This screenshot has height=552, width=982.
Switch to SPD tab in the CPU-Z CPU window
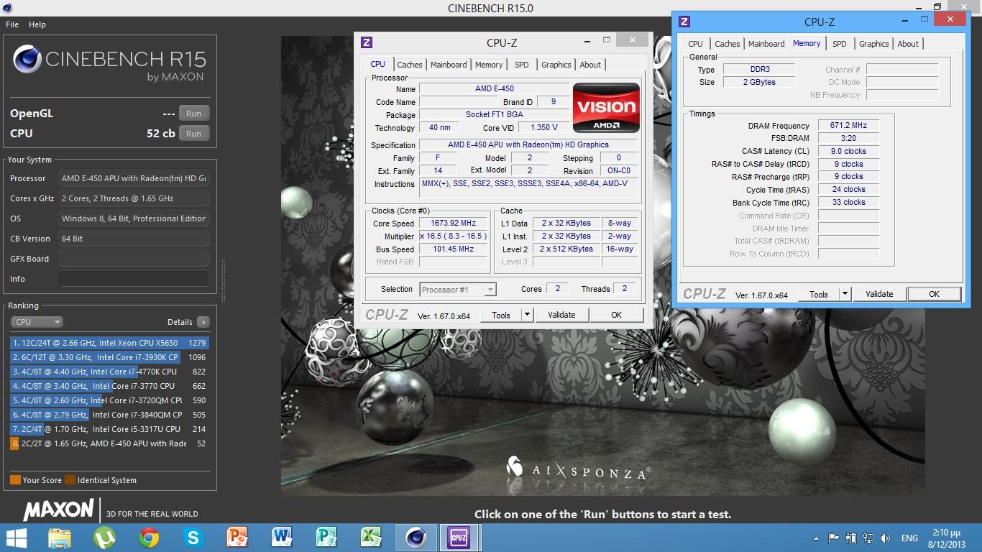522,65
